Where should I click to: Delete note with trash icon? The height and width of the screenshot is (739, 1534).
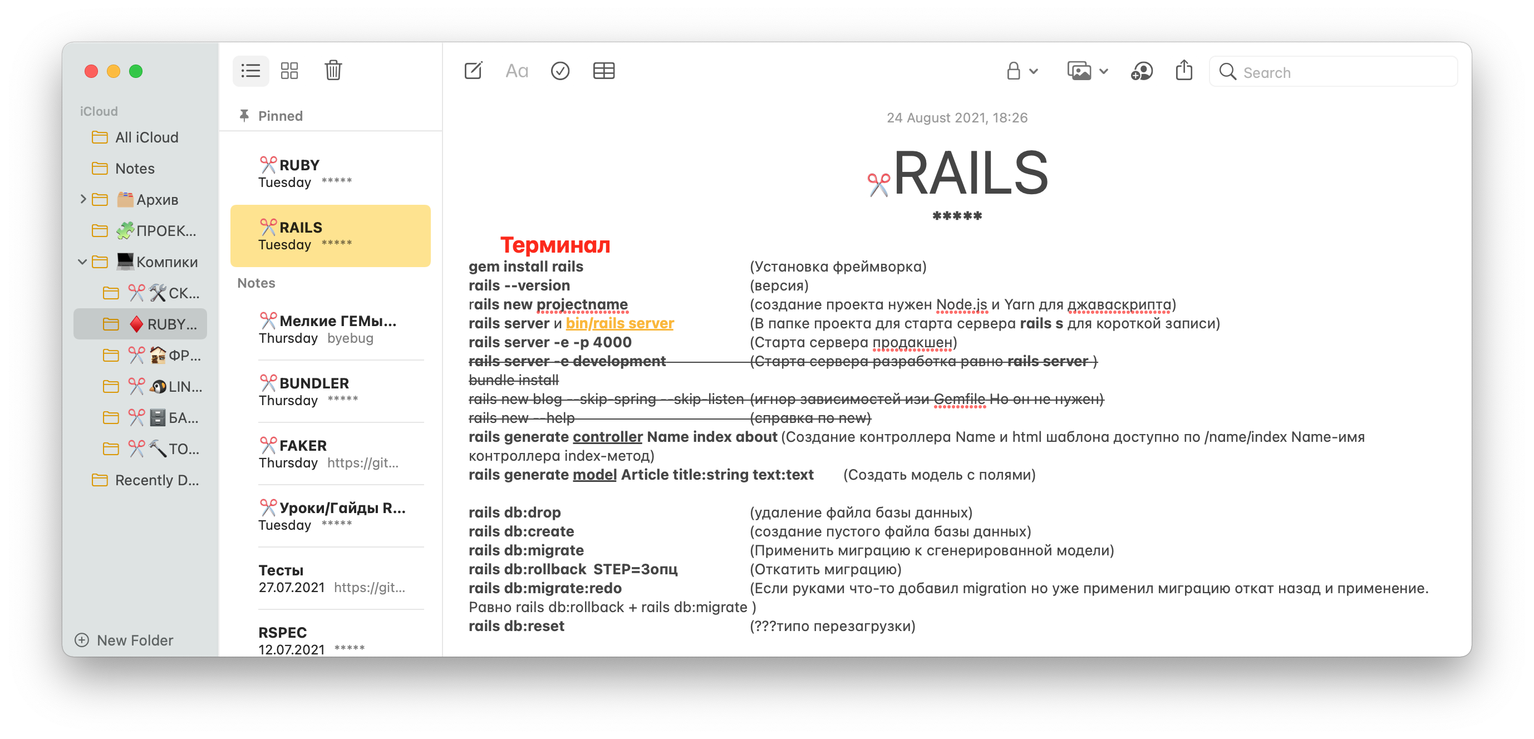[x=333, y=70]
